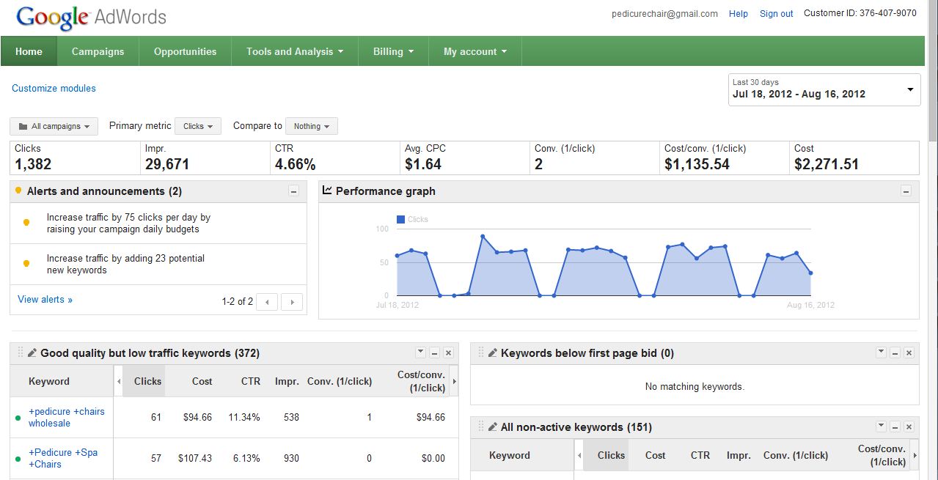
Task: Sort Good quality table by Cost column
Action: (x=202, y=381)
